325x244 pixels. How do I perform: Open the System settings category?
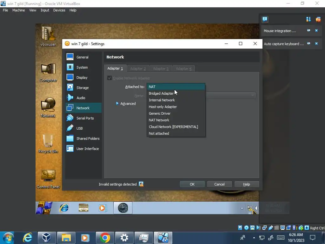[83, 67]
